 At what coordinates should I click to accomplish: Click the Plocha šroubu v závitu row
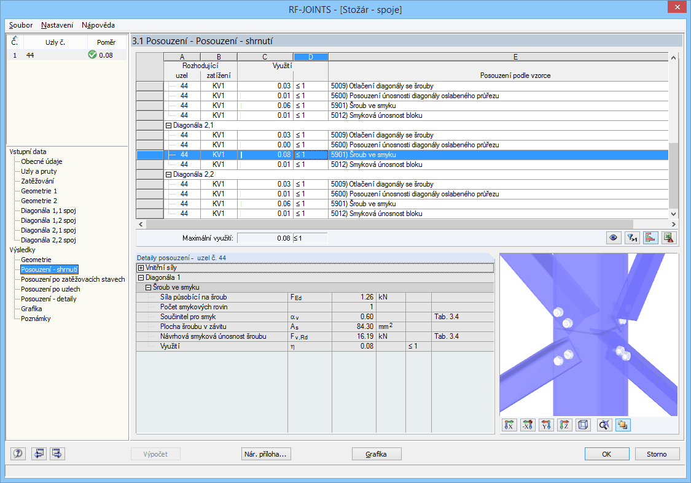click(314, 327)
